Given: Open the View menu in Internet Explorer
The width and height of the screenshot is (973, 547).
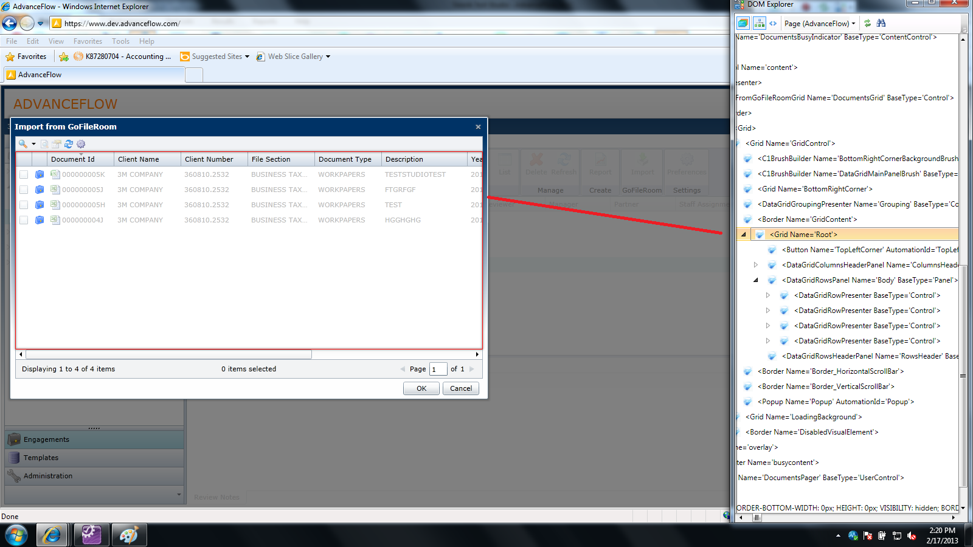Looking at the screenshot, I should pyautogui.click(x=56, y=41).
